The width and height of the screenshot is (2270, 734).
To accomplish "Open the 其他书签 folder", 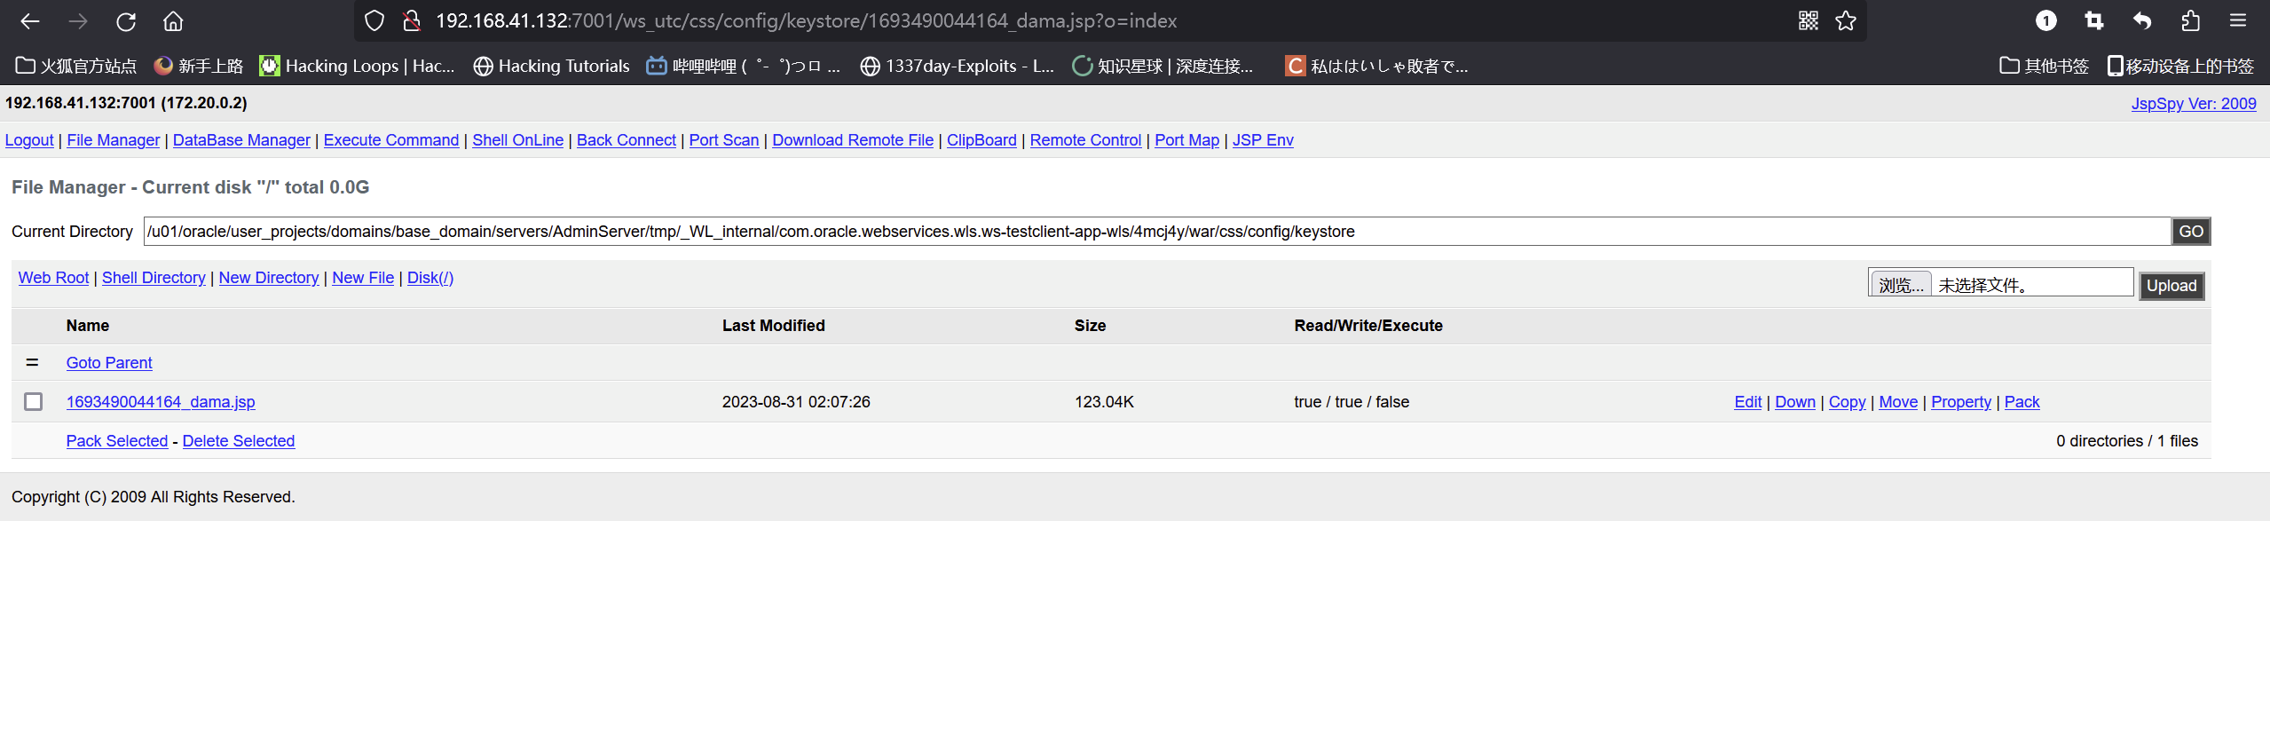I will [x=2045, y=66].
